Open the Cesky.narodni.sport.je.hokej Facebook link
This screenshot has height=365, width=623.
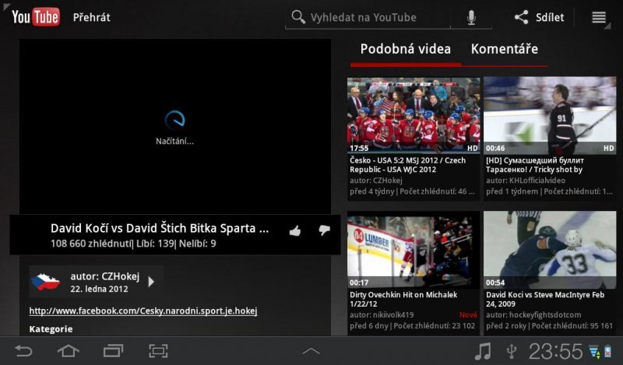[143, 311]
